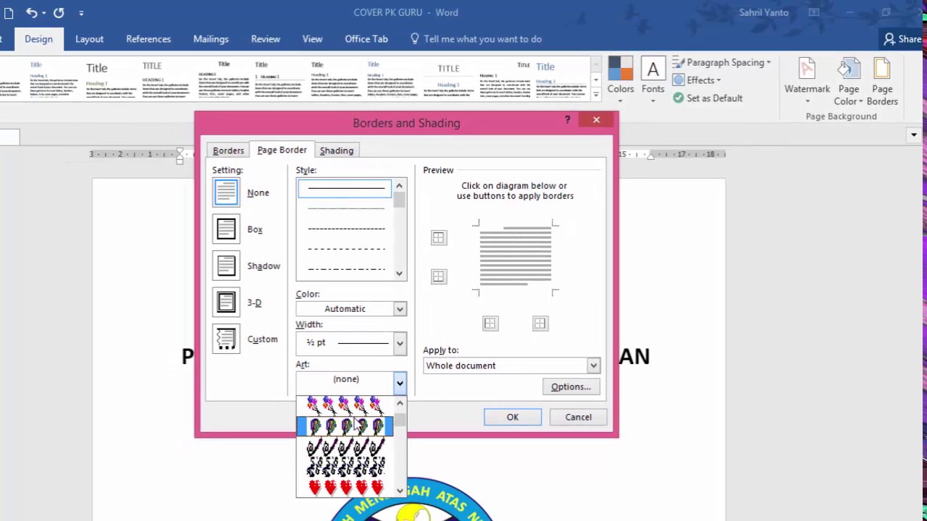Image resolution: width=927 pixels, height=521 pixels.
Task: Click the Undo arrow icon
Action: (x=32, y=12)
